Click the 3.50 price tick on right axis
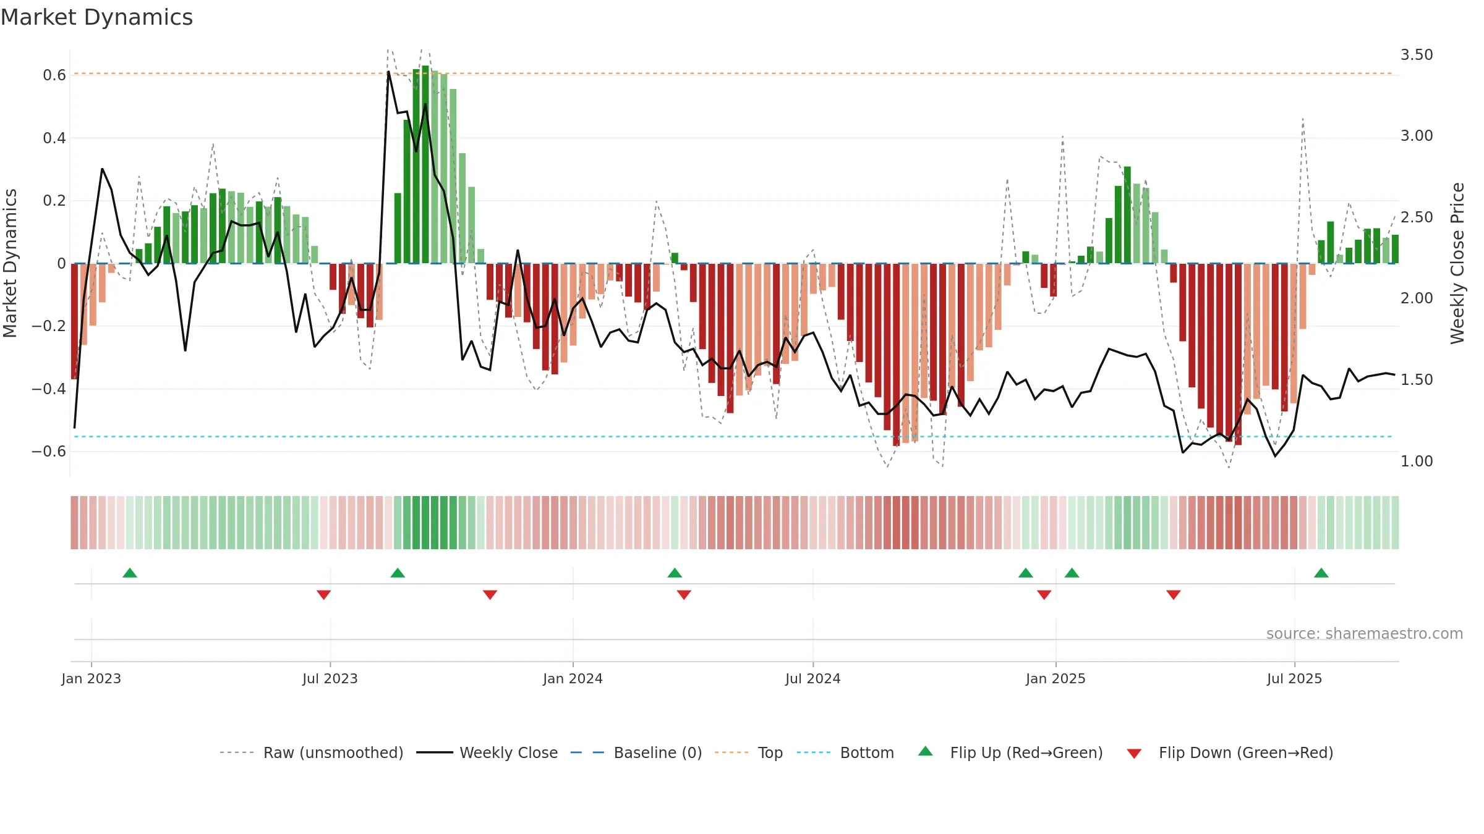Screen dimensions: 1484x834 1417,55
